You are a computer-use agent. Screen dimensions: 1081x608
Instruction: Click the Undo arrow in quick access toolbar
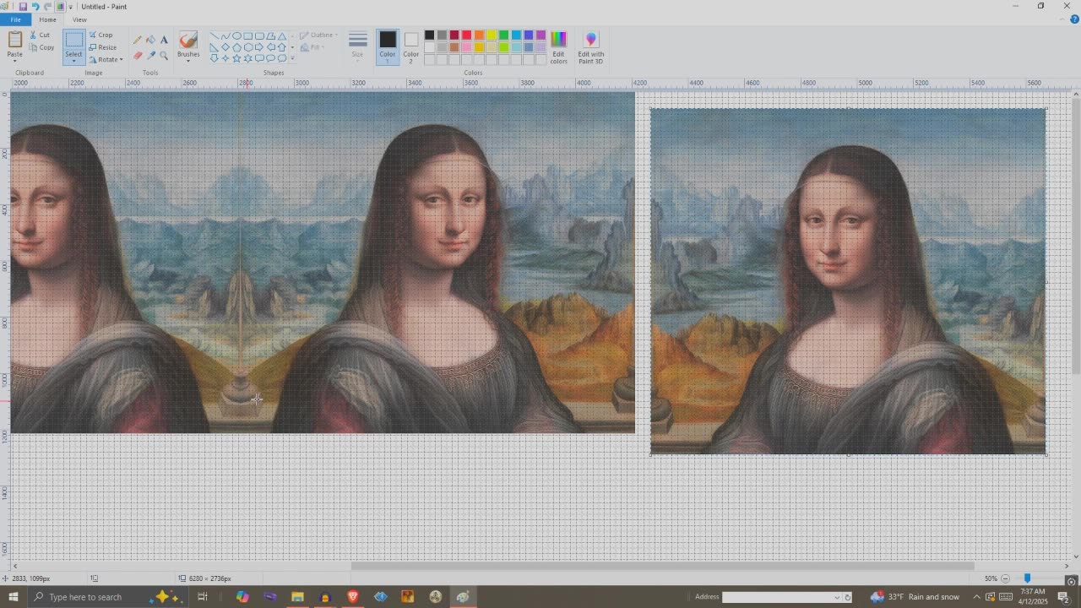click(35, 6)
